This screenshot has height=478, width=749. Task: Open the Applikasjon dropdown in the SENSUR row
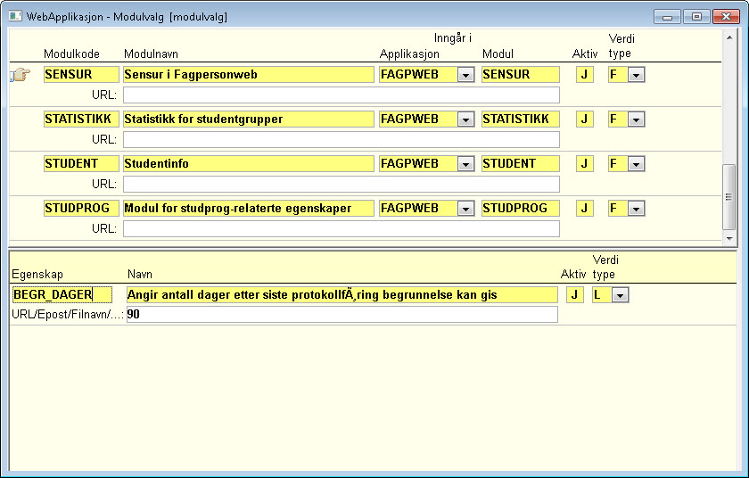tap(465, 75)
